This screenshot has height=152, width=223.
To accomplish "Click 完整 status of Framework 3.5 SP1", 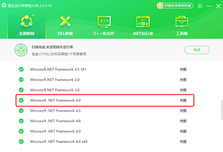I will coord(183,70).
